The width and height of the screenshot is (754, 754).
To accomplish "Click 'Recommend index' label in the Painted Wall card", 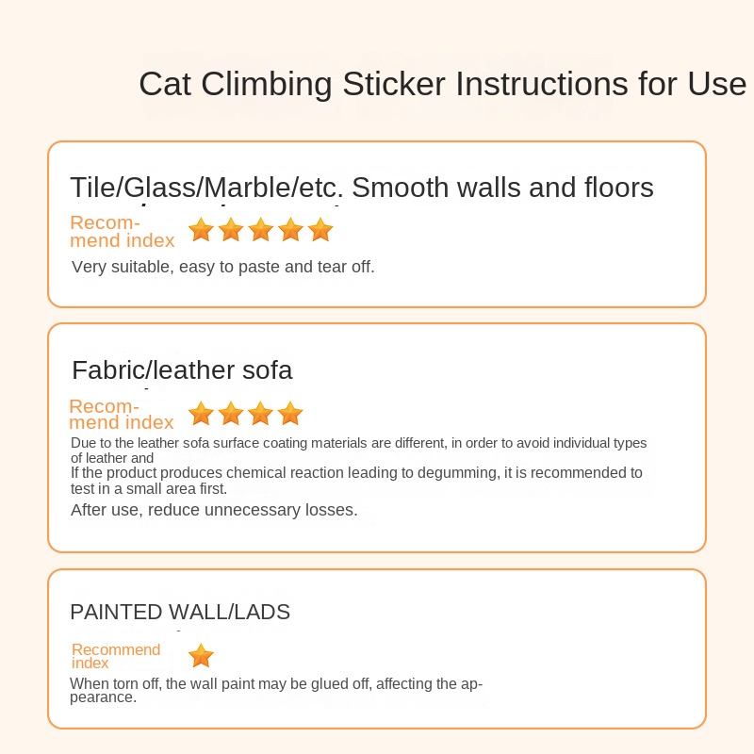I will [116, 656].
